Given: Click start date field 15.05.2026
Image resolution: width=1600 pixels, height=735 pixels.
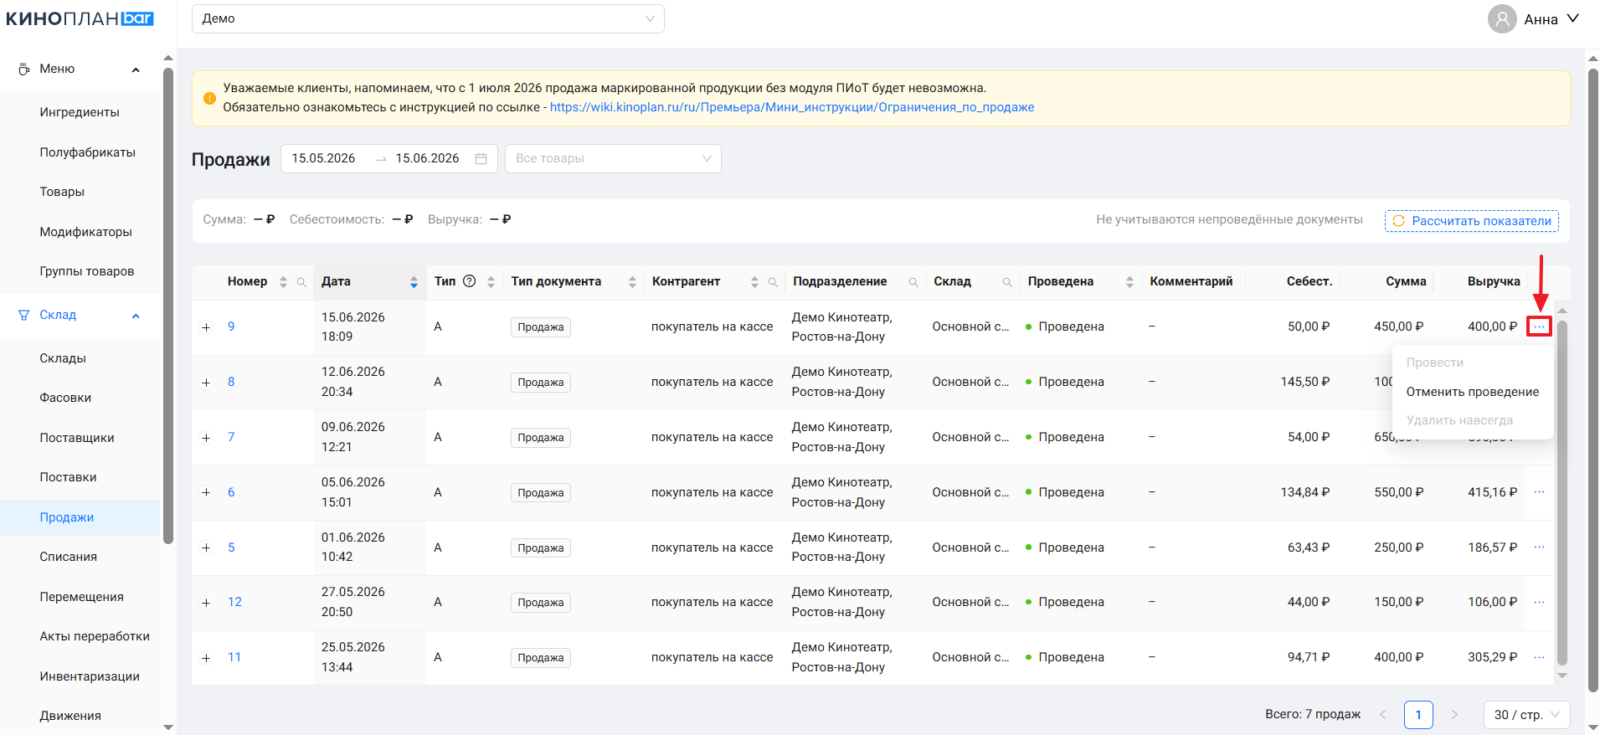Looking at the screenshot, I should (x=324, y=158).
